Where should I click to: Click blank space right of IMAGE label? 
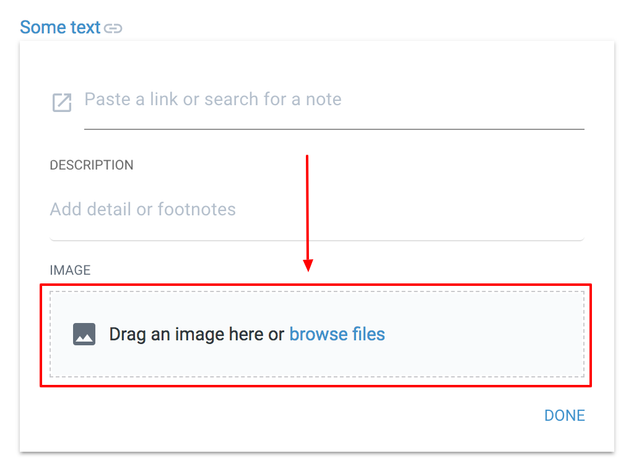186,270
